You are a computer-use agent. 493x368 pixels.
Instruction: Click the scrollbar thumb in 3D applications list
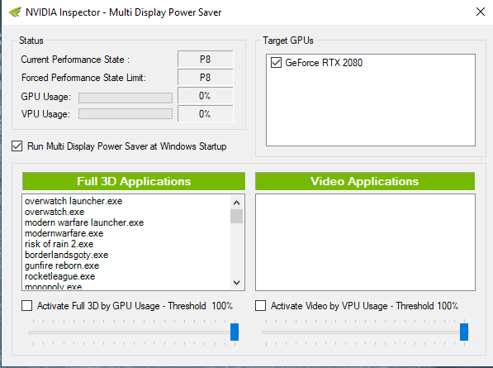click(x=237, y=217)
